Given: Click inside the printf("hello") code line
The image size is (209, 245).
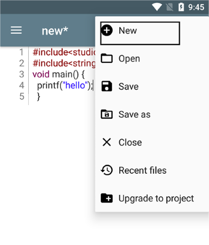Looking at the screenshot, I should [x=65, y=85].
